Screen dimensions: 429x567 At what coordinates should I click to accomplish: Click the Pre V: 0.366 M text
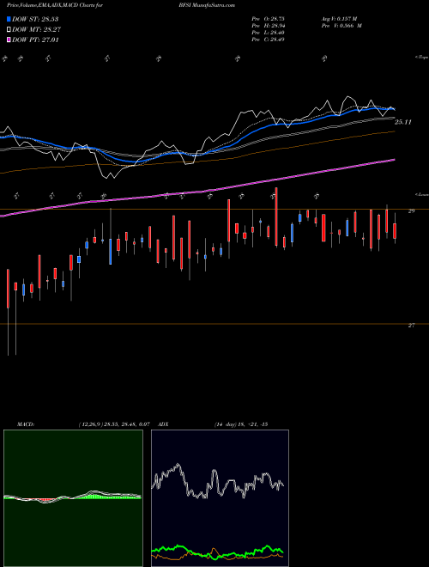pyautogui.click(x=343, y=26)
